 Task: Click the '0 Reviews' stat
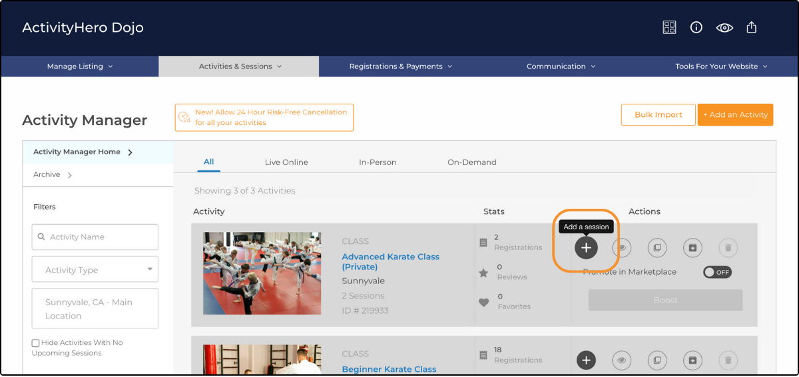click(x=512, y=272)
